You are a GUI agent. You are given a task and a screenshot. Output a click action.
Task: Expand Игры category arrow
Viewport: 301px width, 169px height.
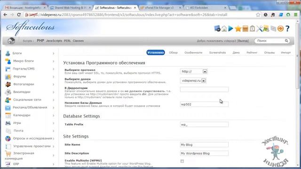point(53,123)
